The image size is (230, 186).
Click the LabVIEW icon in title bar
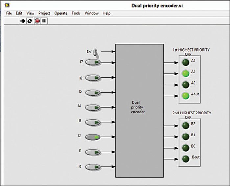tap(7, 6)
